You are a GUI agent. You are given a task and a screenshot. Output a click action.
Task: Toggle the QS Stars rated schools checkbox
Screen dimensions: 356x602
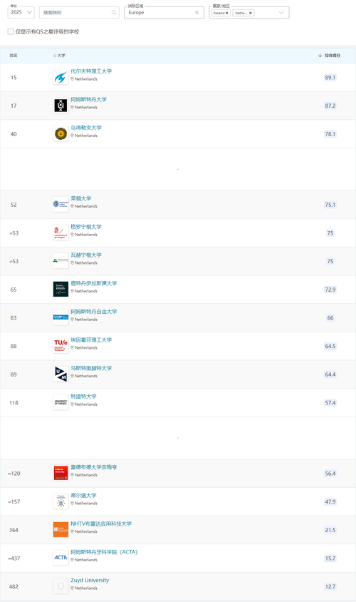click(x=11, y=31)
